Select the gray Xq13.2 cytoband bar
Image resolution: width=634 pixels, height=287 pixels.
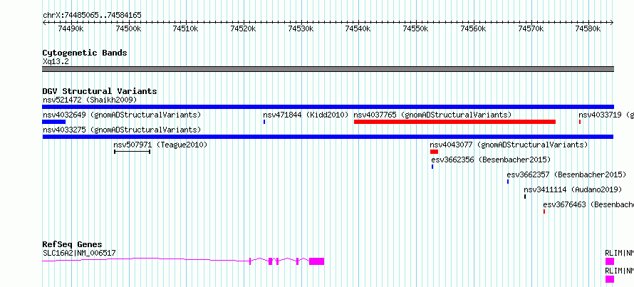328,69
